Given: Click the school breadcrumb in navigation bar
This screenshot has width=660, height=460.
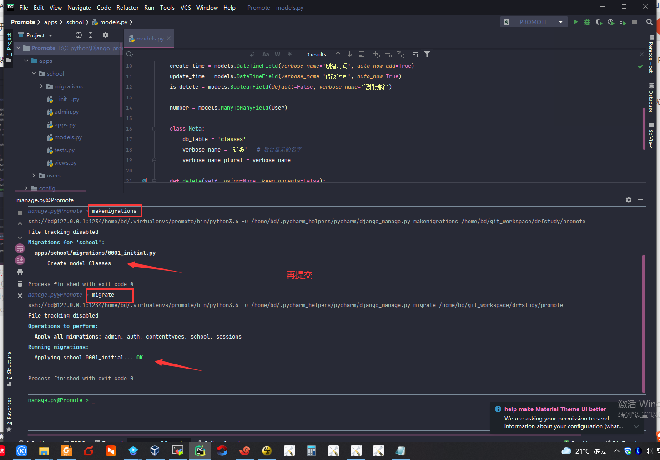Looking at the screenshot, I should (75, 22).
